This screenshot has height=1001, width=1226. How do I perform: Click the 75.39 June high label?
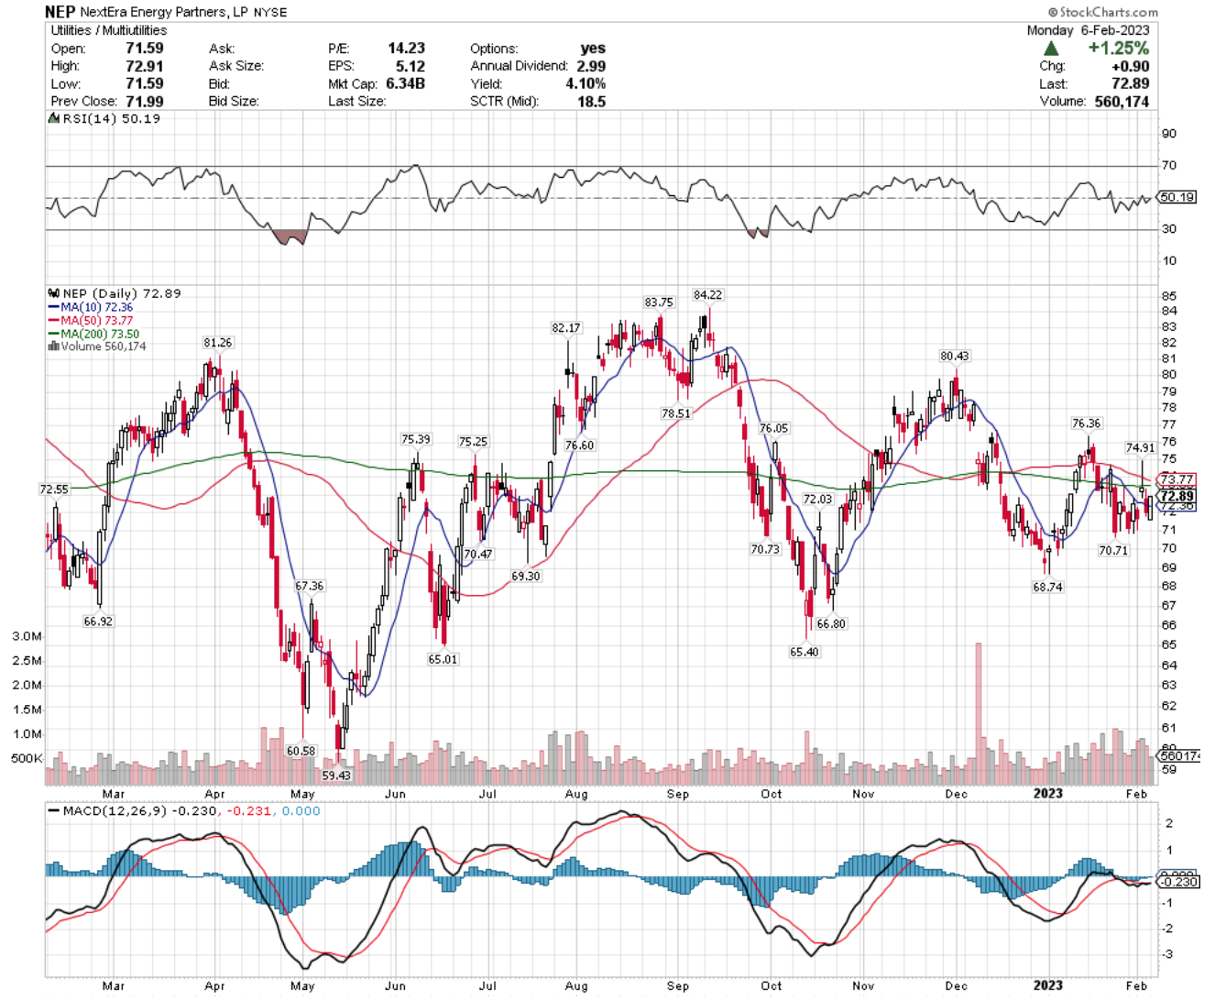415,440
